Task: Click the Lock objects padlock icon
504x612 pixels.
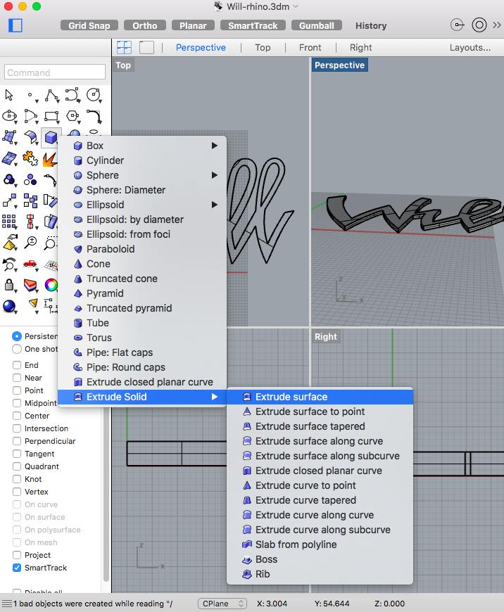Action: point(9,286)
